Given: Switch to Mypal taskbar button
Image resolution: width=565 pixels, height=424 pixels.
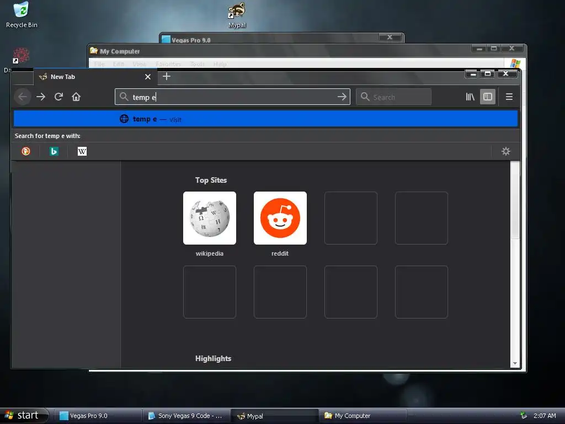Looking at the screenshot, I should pos(275,416).
